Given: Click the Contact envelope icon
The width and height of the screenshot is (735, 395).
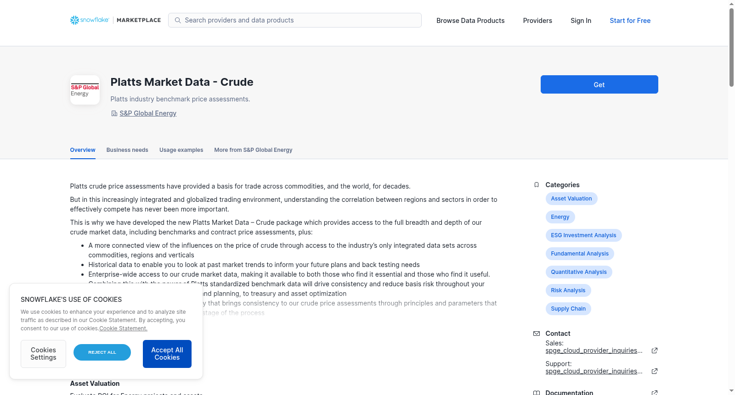Looking at the screenshot, I should [x=536, y=334].
